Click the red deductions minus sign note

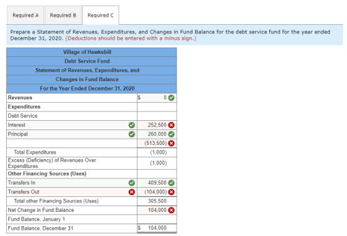click(131, 38)
